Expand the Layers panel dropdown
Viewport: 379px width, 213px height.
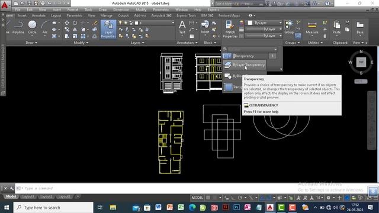pos(137,43)
